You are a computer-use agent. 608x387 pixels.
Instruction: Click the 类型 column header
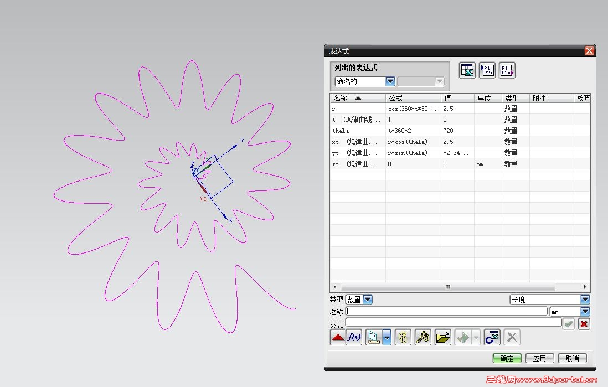pyautogui.click(x=516, y=98)
